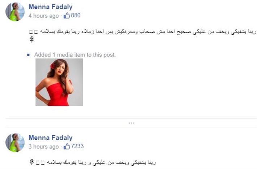257x169 pixels.
Task: Click the empty emoji boxes in first post
Action: [x=33, y=32]
